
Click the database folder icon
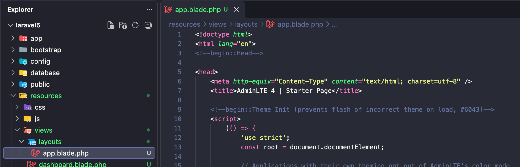[23, 73]
